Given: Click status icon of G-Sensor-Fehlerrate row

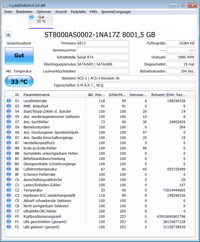Looking at the screenshot, I should tap(9, 174).
